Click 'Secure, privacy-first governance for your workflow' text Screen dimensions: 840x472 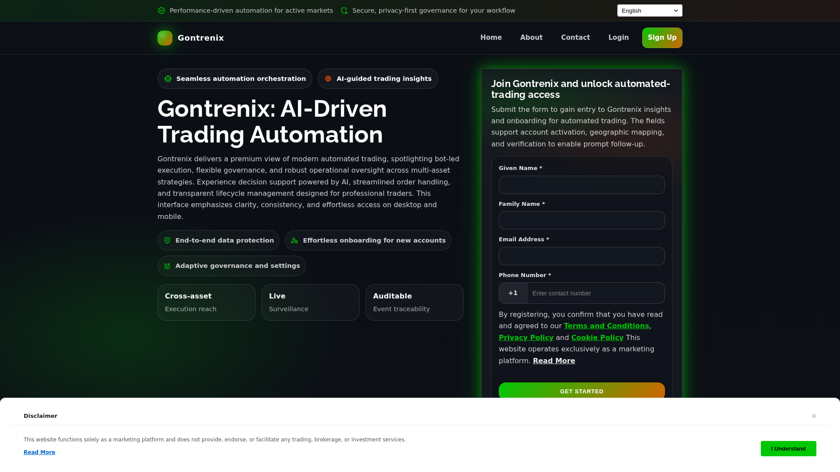(434, 10)
